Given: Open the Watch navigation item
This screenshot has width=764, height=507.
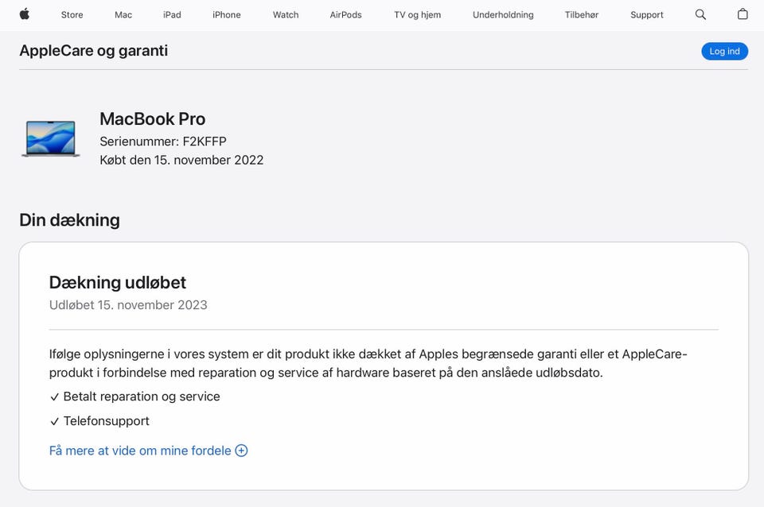Looking at the screenshot, I should pos(286,14).
